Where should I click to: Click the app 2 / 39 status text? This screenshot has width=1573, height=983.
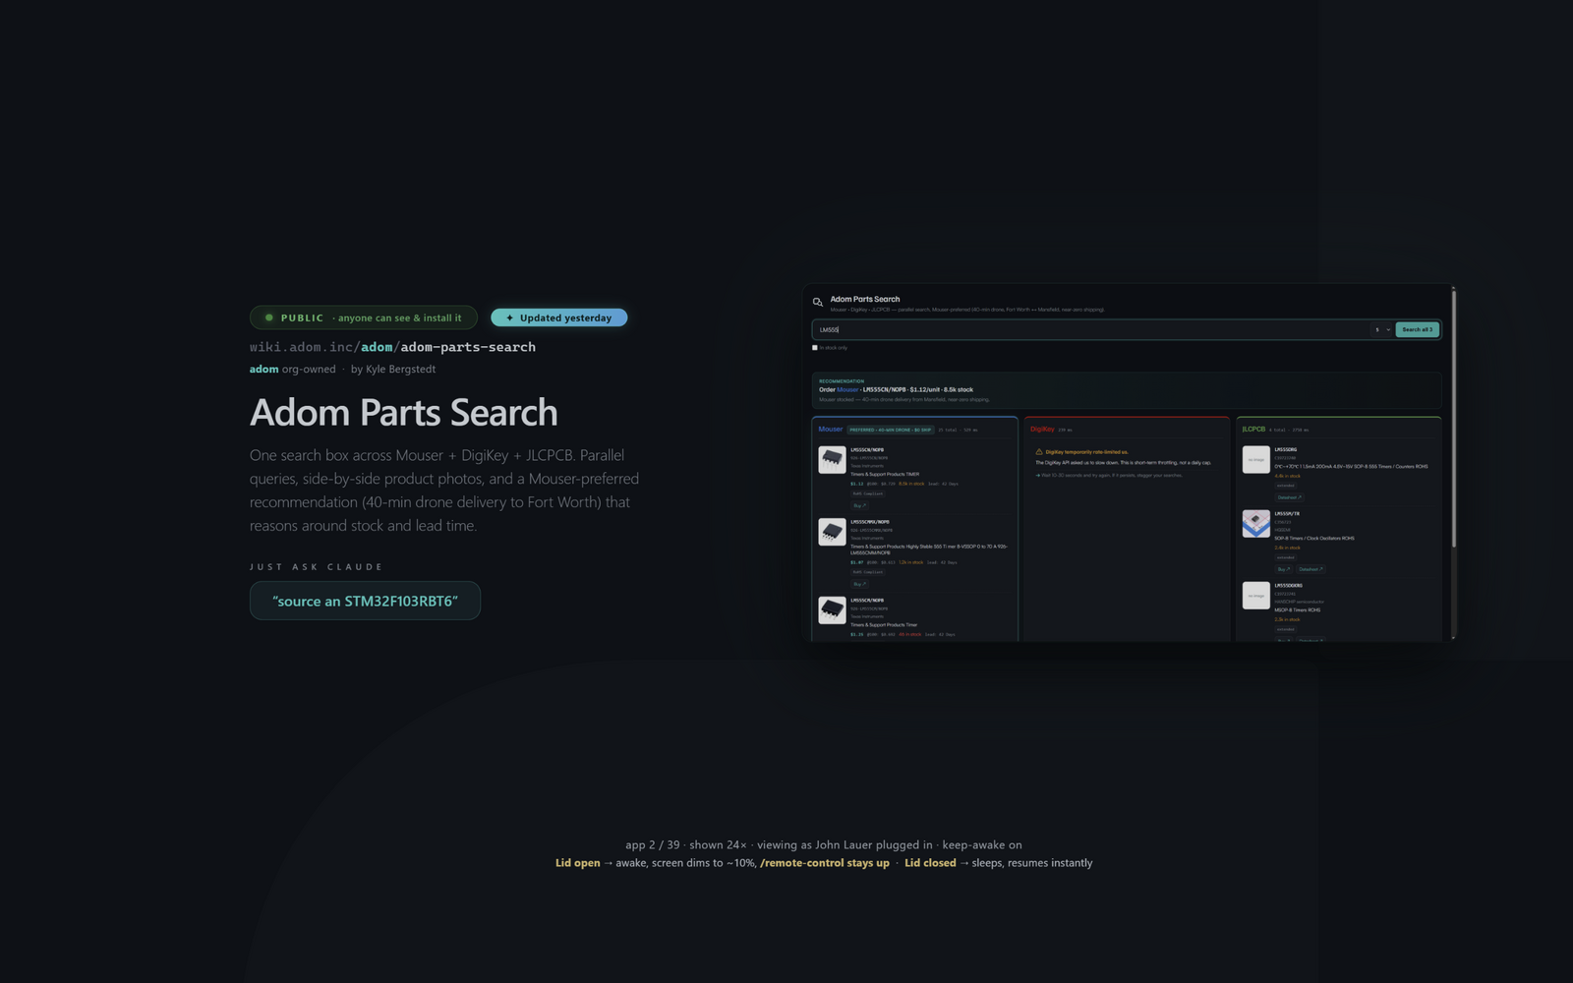click(653, 844)
